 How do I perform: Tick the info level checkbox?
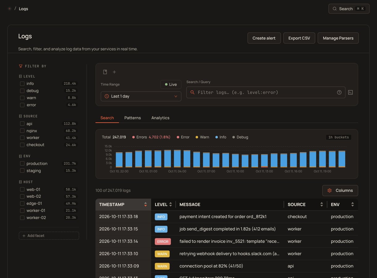(22, 84)
